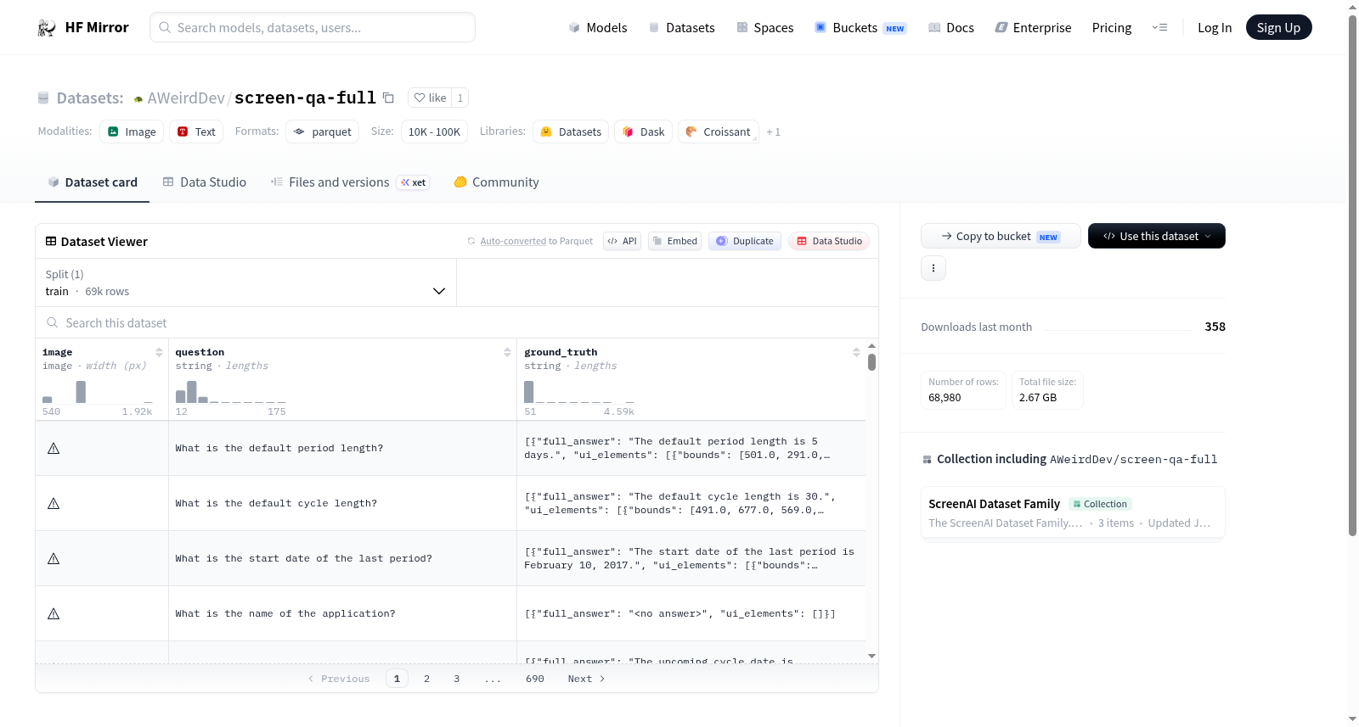Open the Use this dataset dropdown
Screen dimensions: 1359x727
click(1156, 236)
